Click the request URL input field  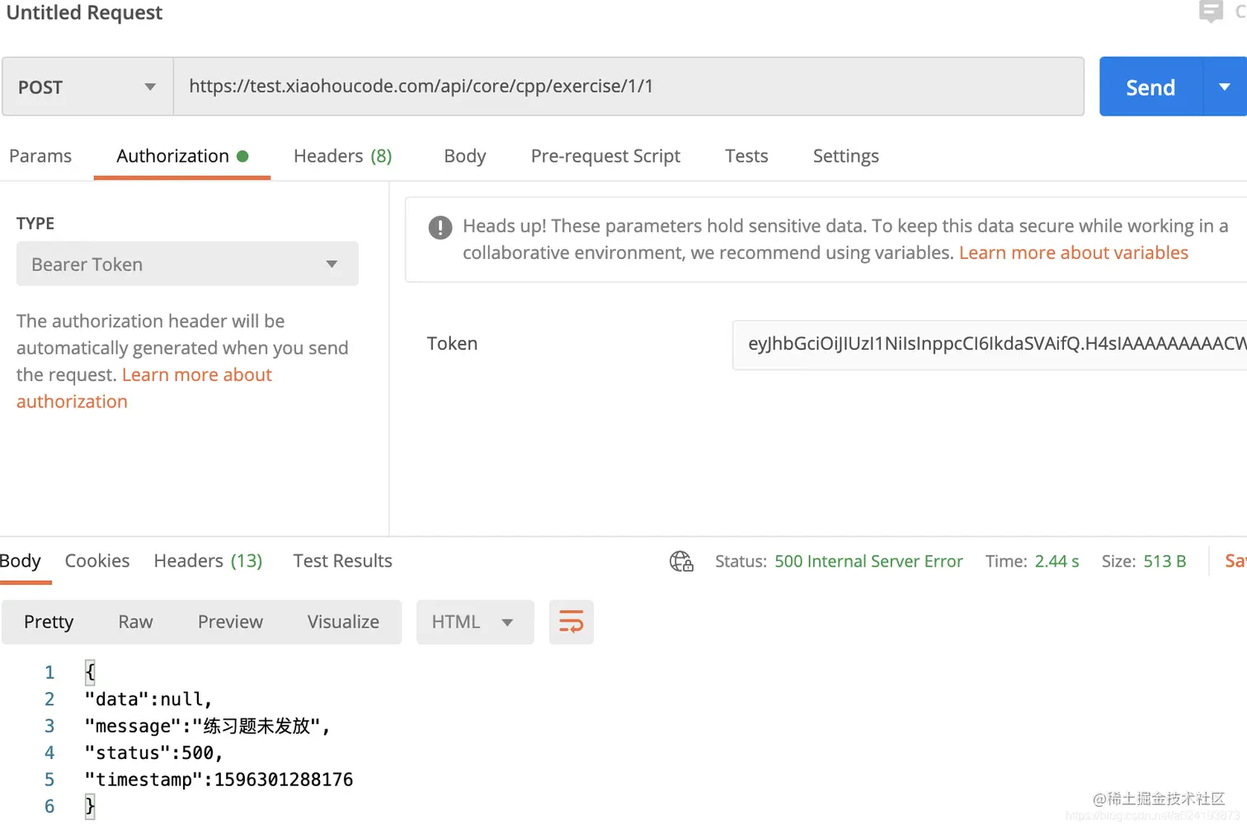628,87
